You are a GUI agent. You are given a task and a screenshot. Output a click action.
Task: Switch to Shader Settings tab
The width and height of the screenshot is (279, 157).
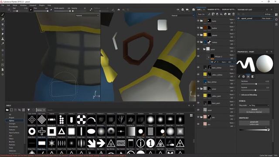(214, 10)
